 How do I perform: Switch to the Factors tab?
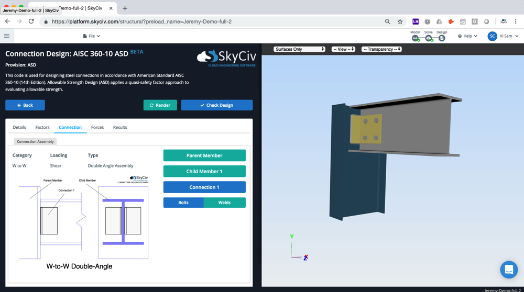pyautogui.click(x=42, y=127)
